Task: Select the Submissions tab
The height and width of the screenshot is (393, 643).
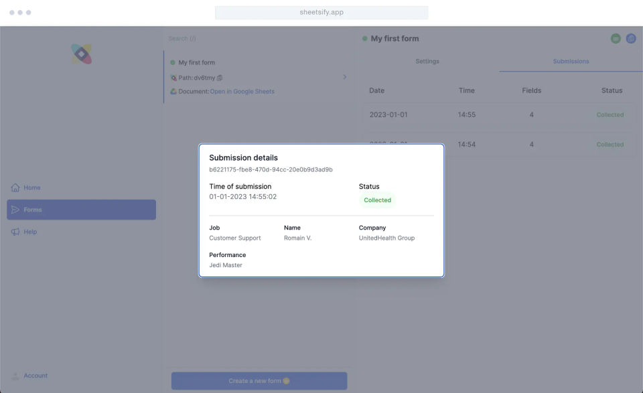Action: coord(571,61)
